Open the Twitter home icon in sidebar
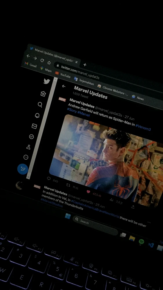The width and height of the screenshot is (163, 290). click(43, 94)
